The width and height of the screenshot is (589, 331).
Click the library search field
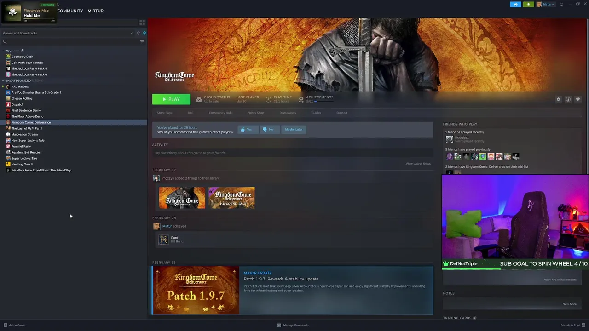pyautogui.click(x=69, y=42)
